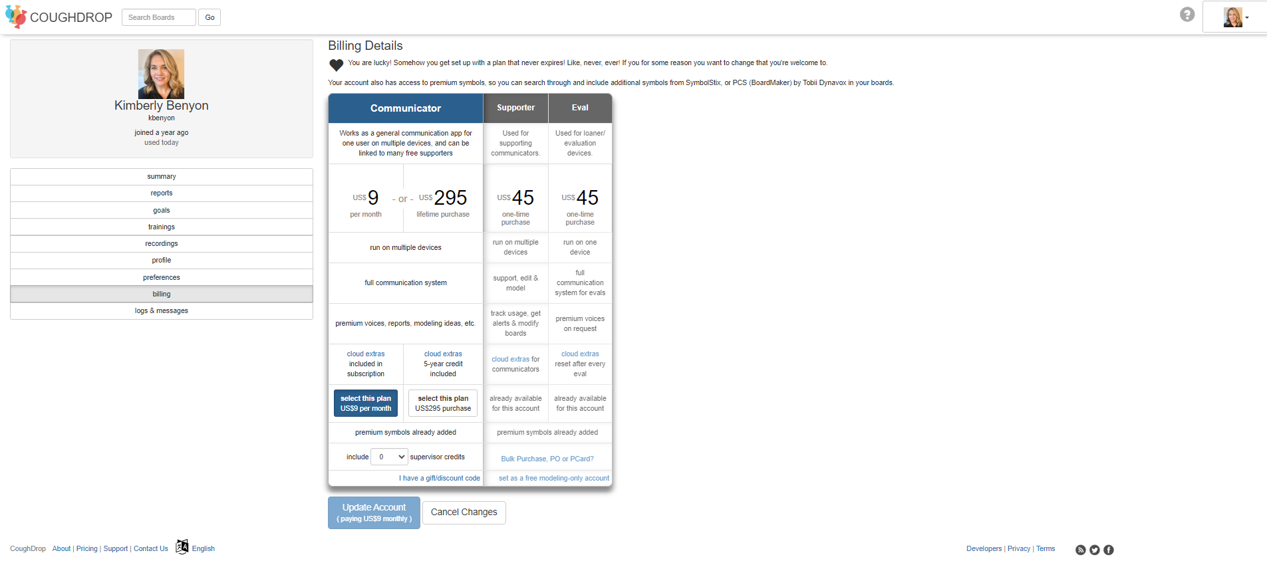Open the recordings section
The width and height of the screenshot is (1267, 571).
(x=162, y=244)
